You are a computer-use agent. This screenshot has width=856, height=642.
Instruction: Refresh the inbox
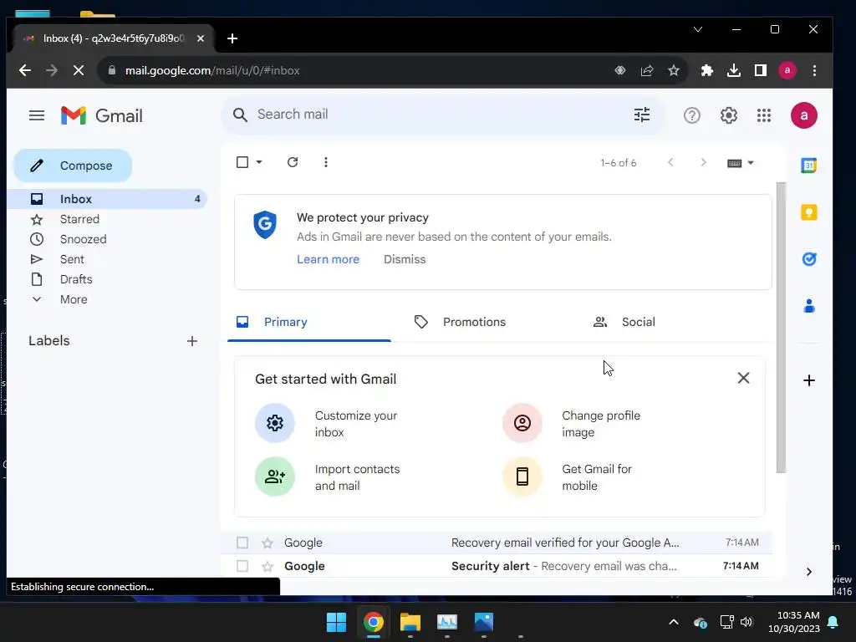click(x=293, y=162)
